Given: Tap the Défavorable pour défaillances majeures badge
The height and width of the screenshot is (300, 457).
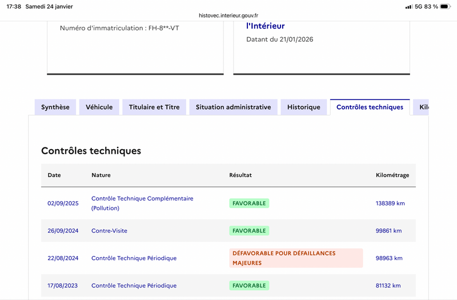Looking at the screenshot, I should pos(295,258).
